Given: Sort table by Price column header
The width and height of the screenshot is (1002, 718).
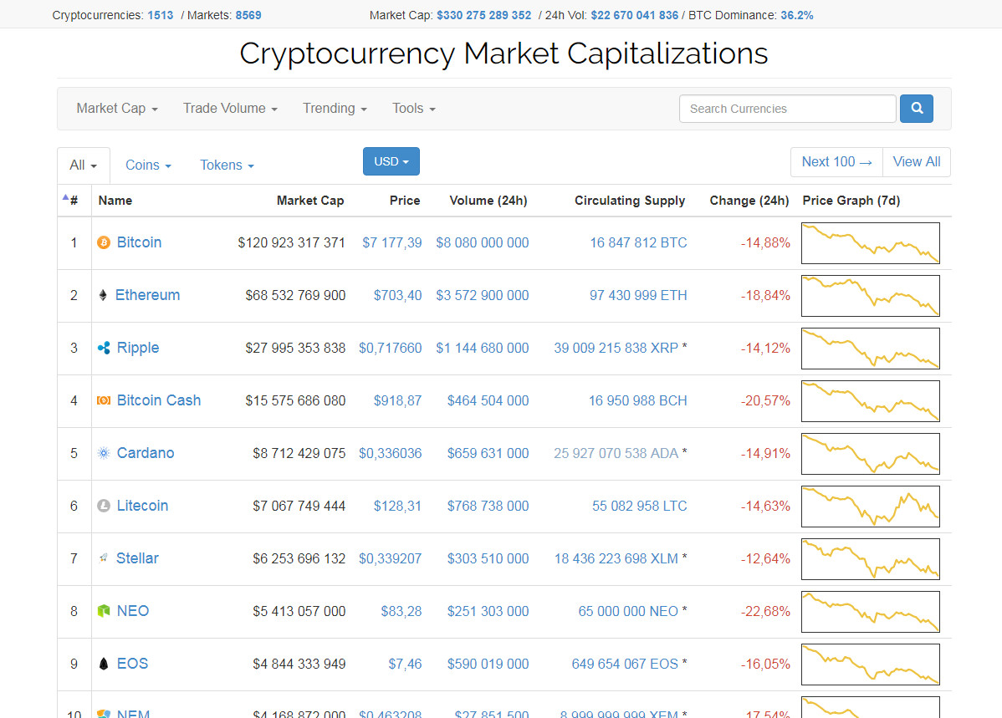Looking at the screenshot, I should [405, 201].
